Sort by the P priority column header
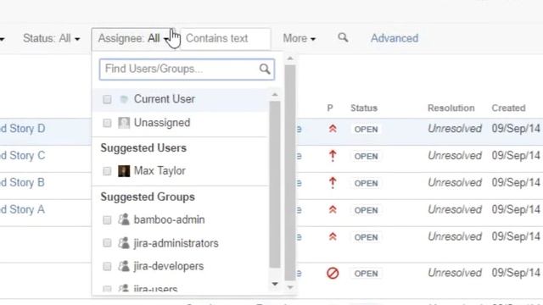The width and height of the screenshot is (543, 305). [x=330, y=108]
